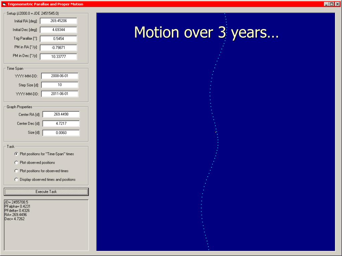Minimize the Trigonometric Parallax window

click(327, 4)
